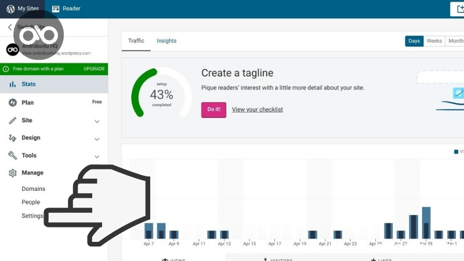Click the Tools wrench icon
Viewport: 464px width, 261px height.
12,155
